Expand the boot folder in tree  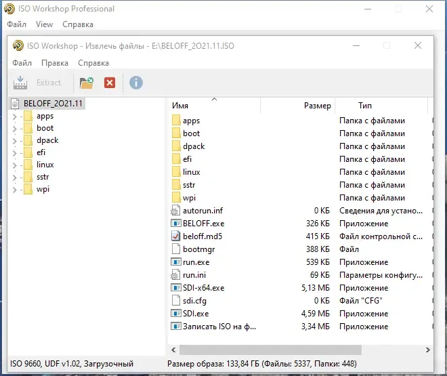pos(14,129)
